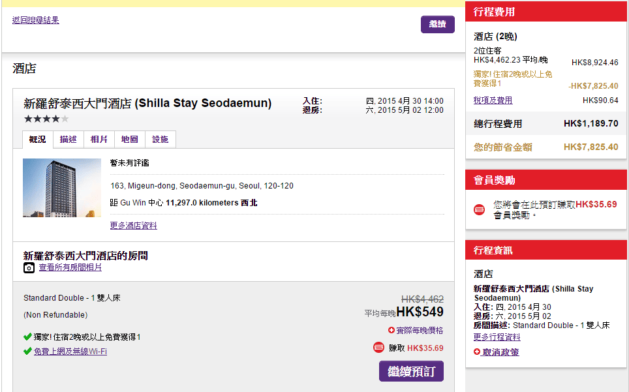
Task: Click the red plus icon beside 實際每晚價格
Action: click(391, 331)
